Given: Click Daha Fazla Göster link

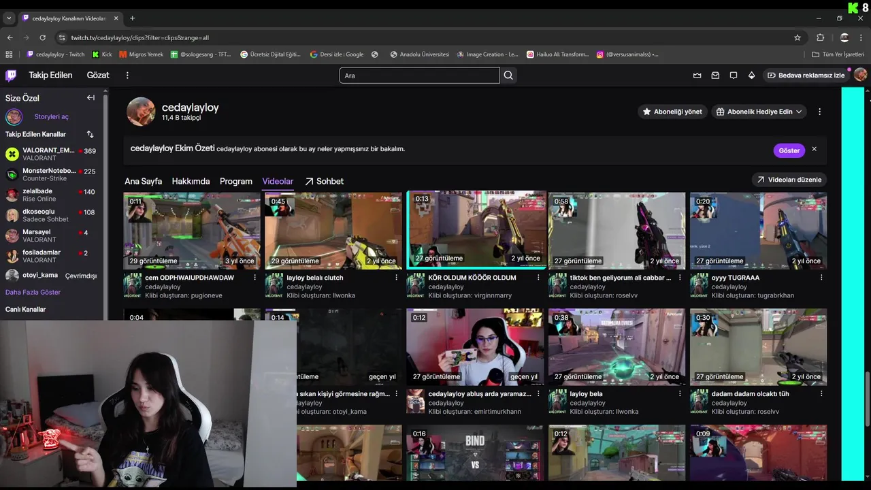Looking at the screenshot, I should (x=33, y=292).
